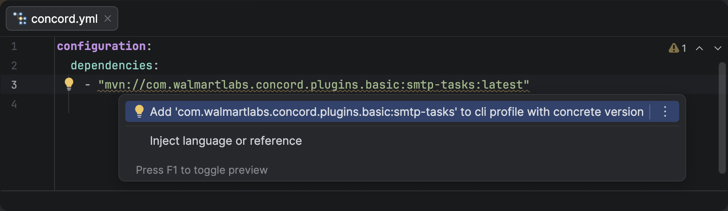Apply 'Add smtp-tasks to cli profile' fix

[396, 112]
